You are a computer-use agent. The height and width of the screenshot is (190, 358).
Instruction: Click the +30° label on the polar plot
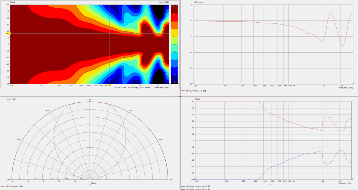coord(48,110)
